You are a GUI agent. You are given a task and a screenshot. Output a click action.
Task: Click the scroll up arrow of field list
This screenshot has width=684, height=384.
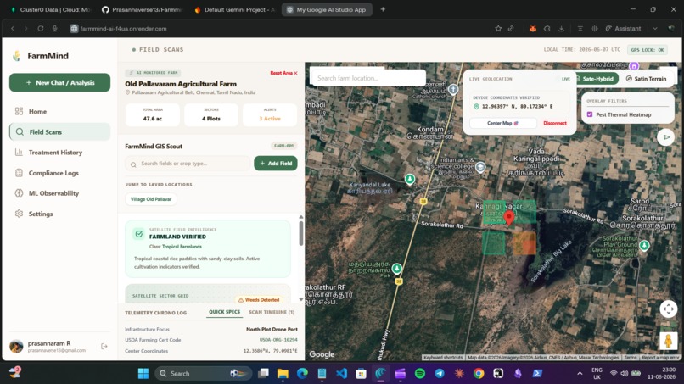(301, 217)
